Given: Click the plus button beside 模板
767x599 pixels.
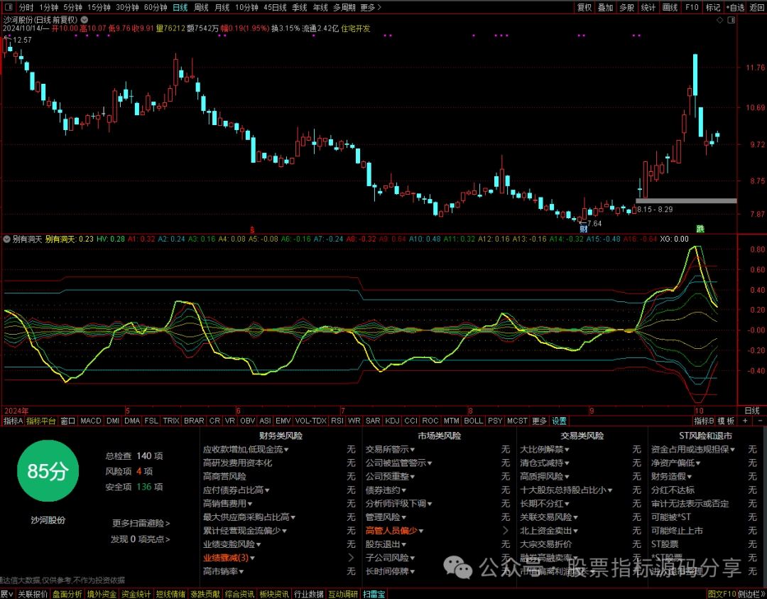Looking at the screenshot, I should 745,421.
